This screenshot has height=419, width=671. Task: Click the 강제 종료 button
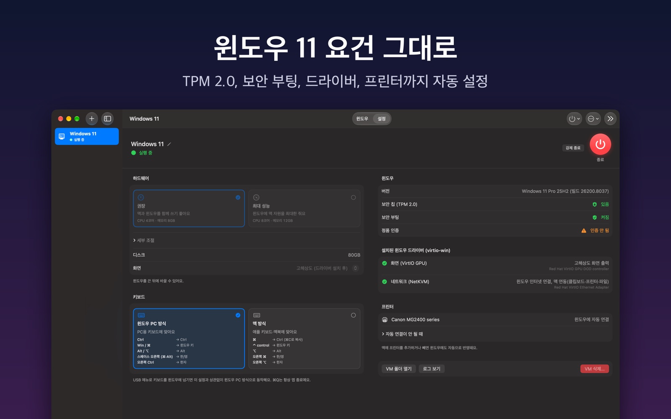573,148
